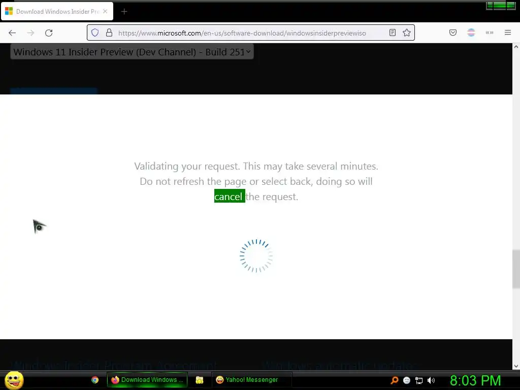
Task: Close the Download Windows Insider tab
Action: coord(105,11)
